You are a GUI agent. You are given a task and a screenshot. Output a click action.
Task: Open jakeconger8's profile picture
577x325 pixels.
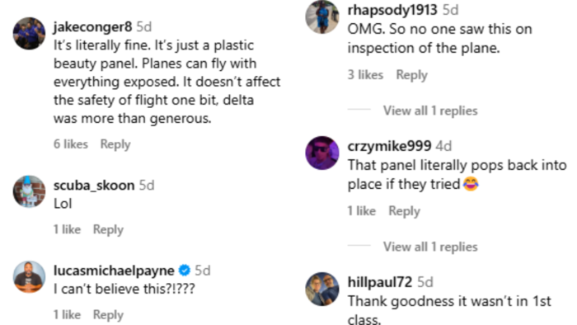tap(29, 33)
